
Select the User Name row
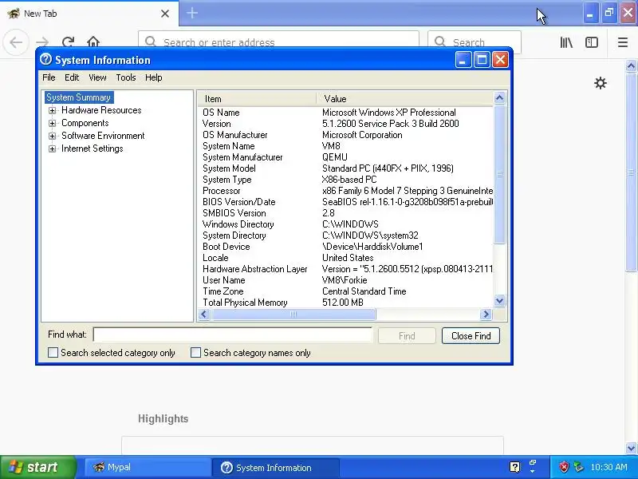tap(346, 280)
